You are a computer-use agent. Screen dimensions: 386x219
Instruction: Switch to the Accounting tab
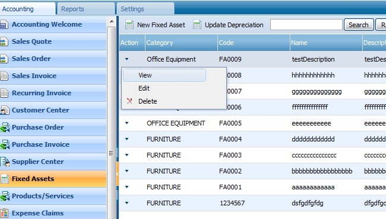point(27,9)
